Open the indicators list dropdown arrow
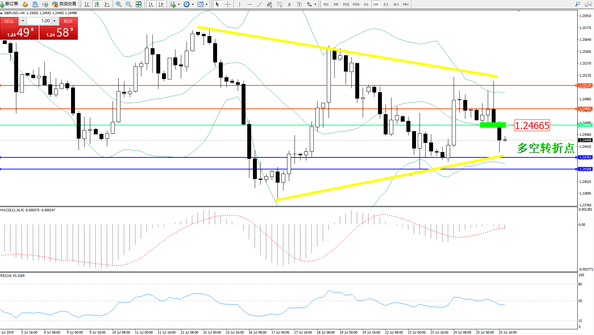This screenshot has width=594, height=335. click(179, 5)
